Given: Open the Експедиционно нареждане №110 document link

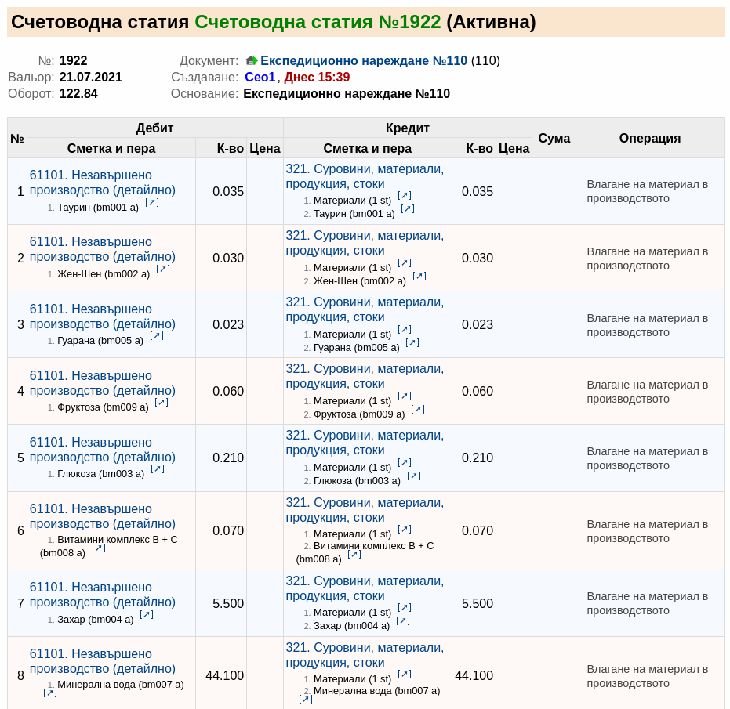Looking at the screenshot, I should 364,60.
